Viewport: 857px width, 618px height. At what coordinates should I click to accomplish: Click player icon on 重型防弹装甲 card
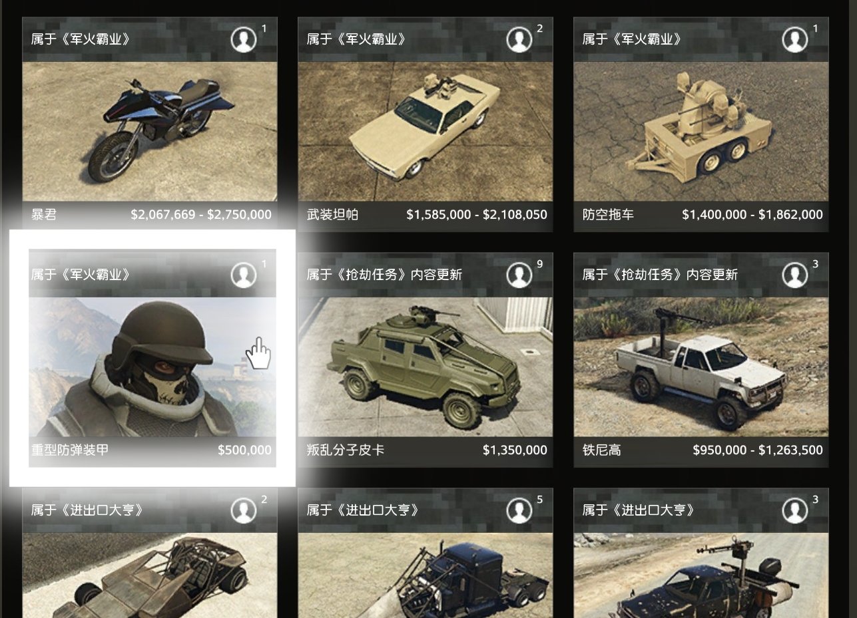tap(244, 275)
